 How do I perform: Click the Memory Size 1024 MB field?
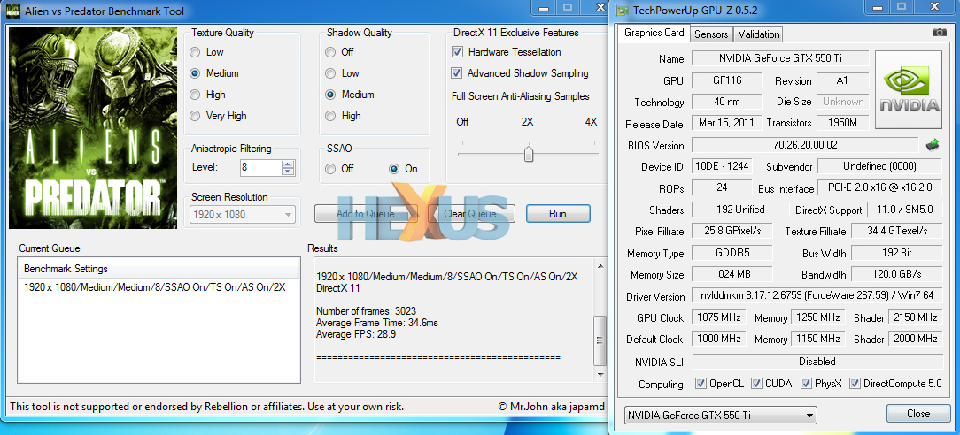(732, 274)
